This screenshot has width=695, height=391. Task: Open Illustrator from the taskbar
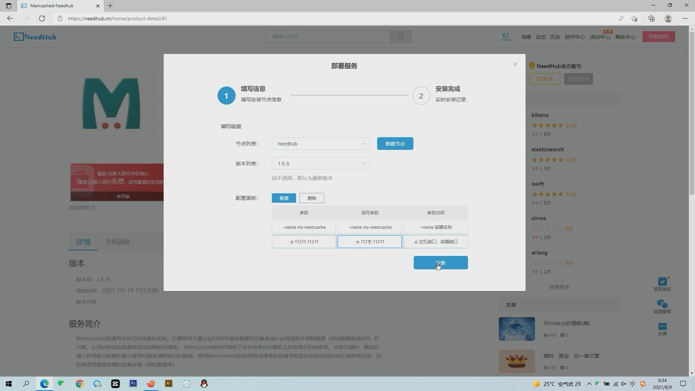[169, 384]
